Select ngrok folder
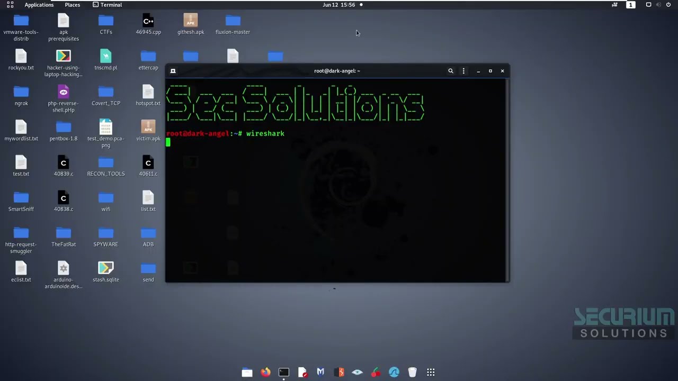The height and width of the screenshot is (381, 678). (x=21, y=96)
